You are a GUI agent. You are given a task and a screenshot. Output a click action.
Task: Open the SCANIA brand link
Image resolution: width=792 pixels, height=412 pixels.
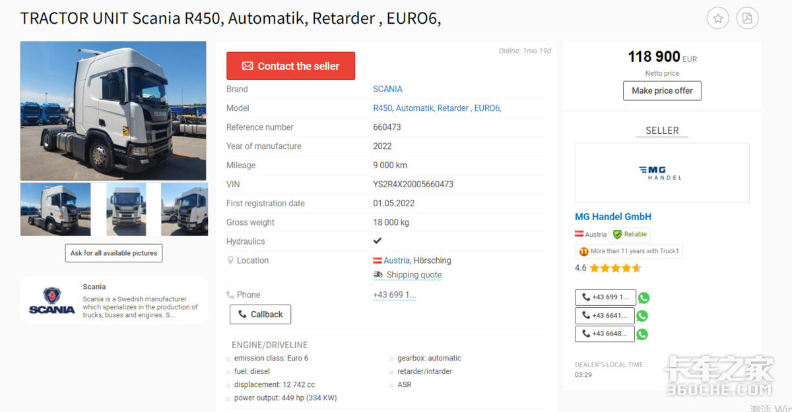point(387,89)
